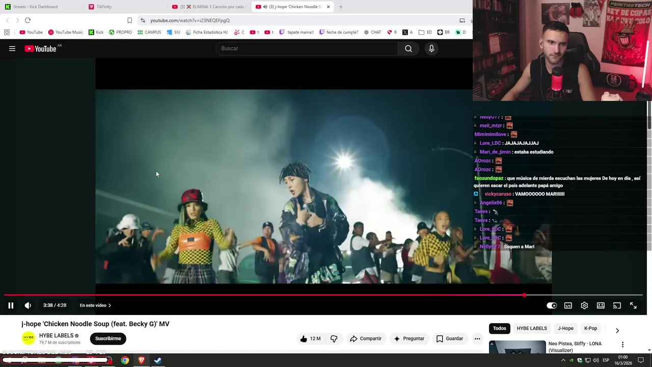Open Steam from the taskbar
The width and height of the screenshot is (652, 367).
click(158, 360)
